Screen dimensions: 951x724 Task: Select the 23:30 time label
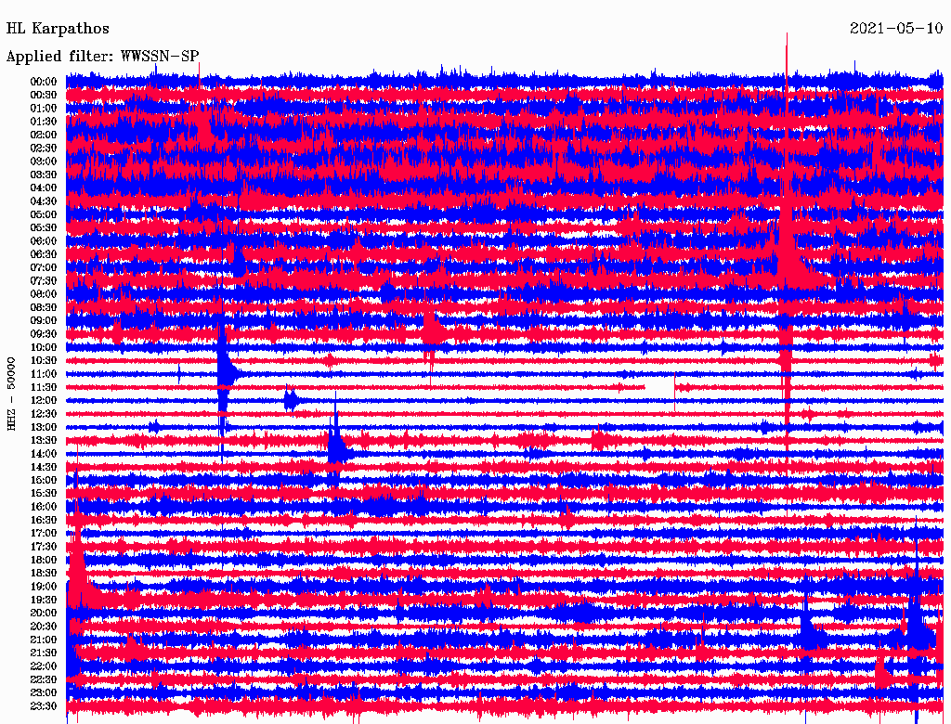tap(44, 706)
